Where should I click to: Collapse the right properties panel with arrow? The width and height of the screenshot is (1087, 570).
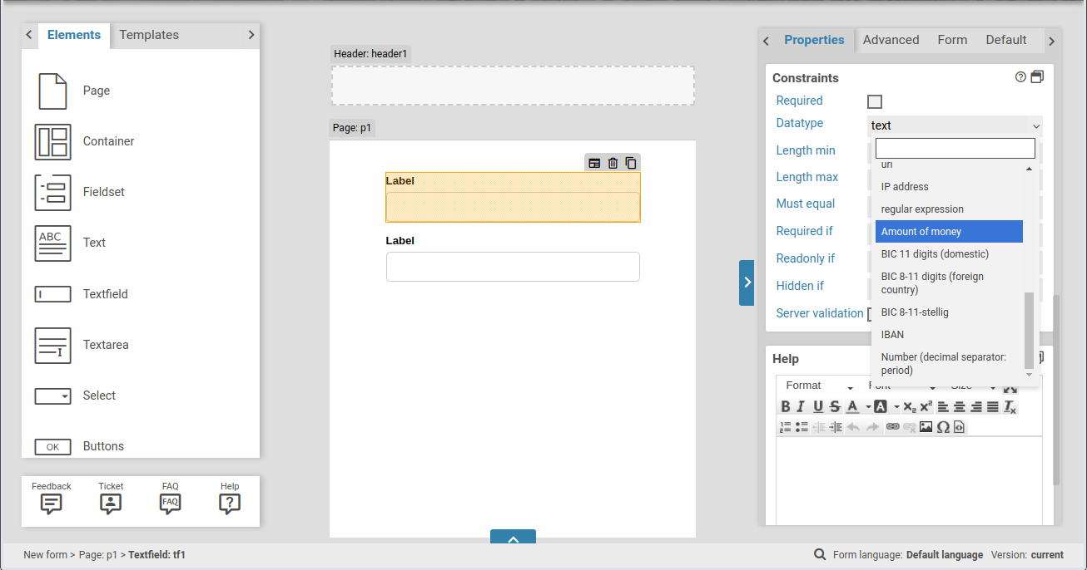(x=747, y=283)
